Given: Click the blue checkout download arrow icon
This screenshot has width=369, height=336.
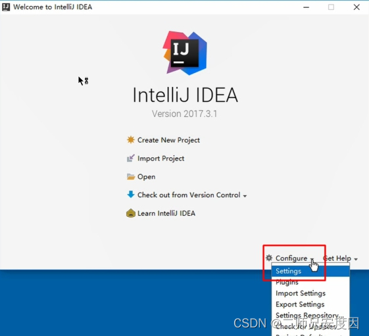Looking at the screenshot, I should click(x=131, y=195).
